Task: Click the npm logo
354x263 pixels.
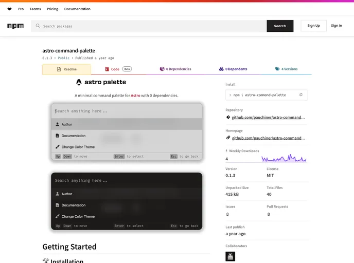Action: click(15, 26)
